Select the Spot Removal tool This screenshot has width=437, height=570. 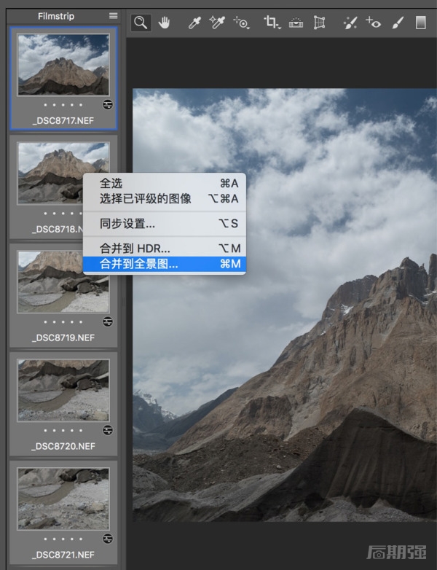[x=350, y=23]
